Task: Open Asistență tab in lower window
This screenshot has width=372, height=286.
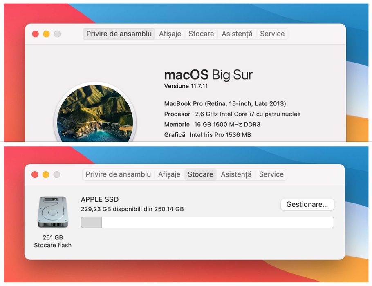Action: click(x=236, y=174)
